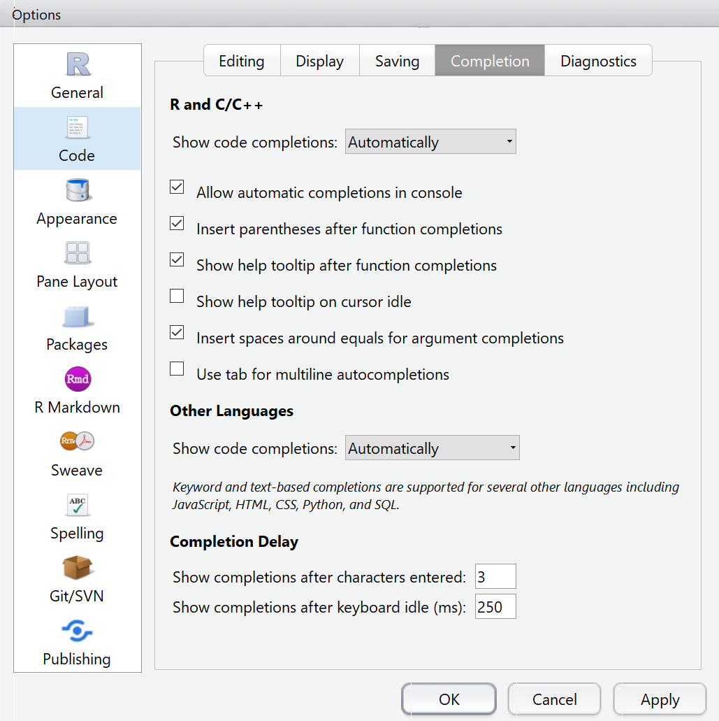
Task: Open the Pane Layout grid icon
Action: [x=77, y=253]
